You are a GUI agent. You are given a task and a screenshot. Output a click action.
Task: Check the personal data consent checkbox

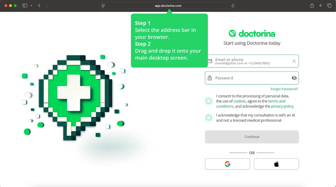209,101
